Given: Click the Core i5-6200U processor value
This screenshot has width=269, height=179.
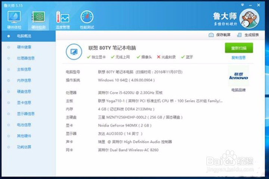Looking at the screenshot, I should click(x=130, y=93).
